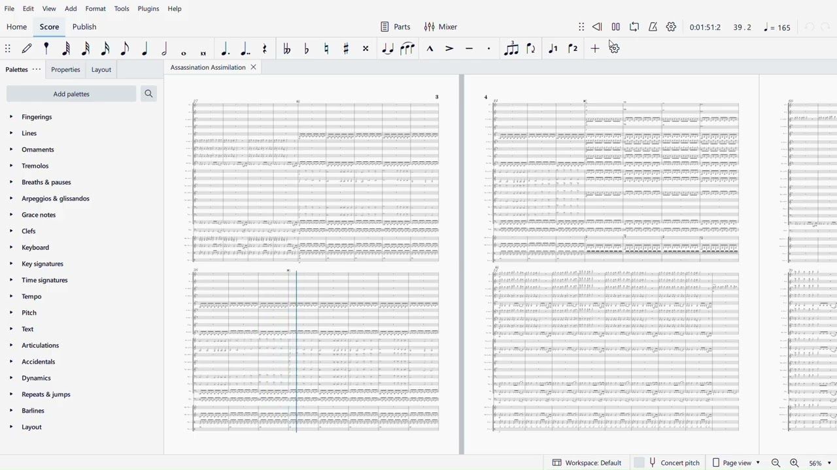Select the 16th note duration

[105, 49]
